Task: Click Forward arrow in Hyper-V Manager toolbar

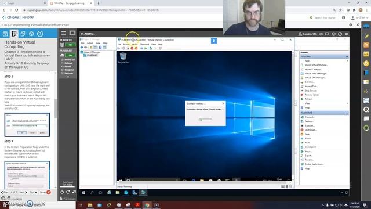Action: (x=86, y=48)
